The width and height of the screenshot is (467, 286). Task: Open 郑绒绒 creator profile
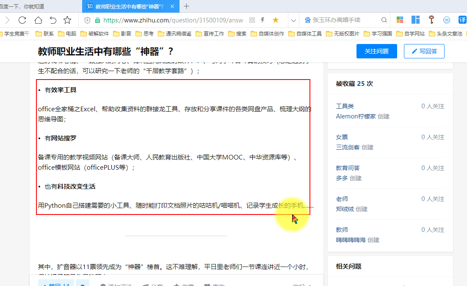(x=345, y=209)
